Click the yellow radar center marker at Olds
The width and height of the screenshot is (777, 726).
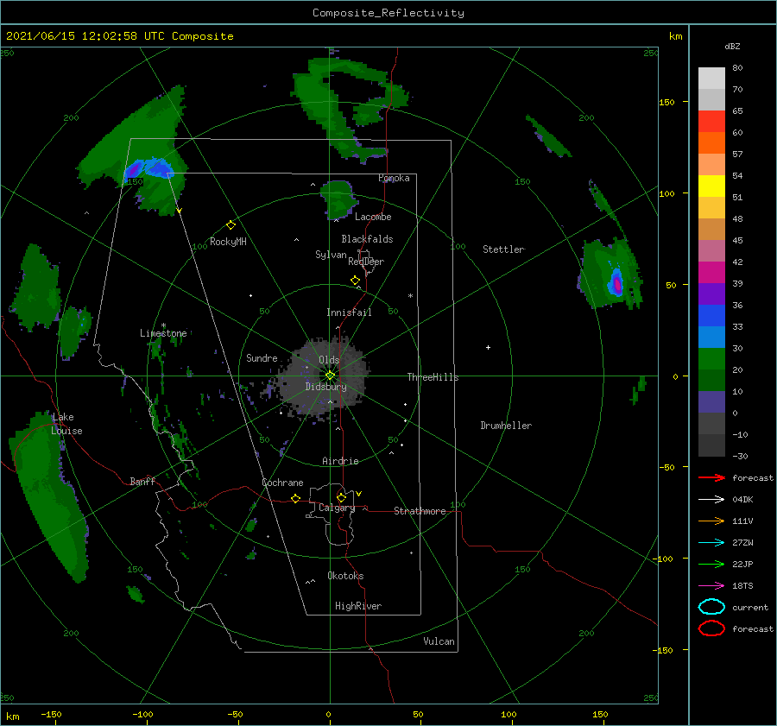tap(330, 376)
